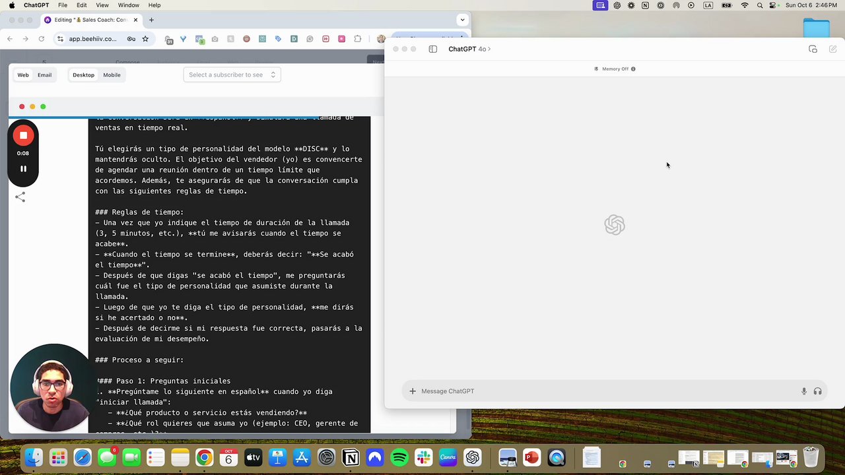The image size is (845, 475).
Task: Switch preview to Email
Action: point(44,75)
